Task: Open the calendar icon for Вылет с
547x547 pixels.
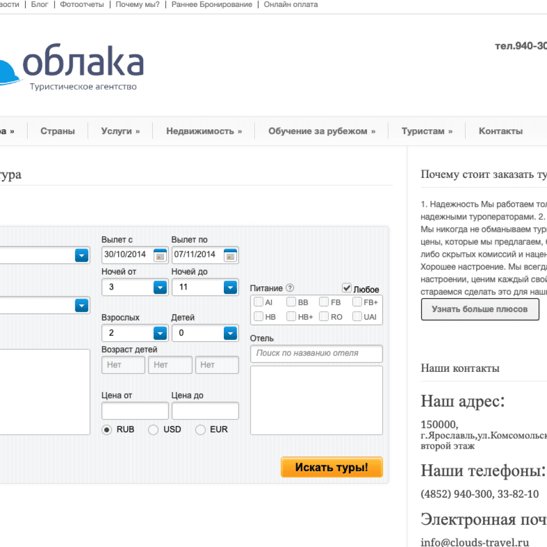Action: pos(160,255)
